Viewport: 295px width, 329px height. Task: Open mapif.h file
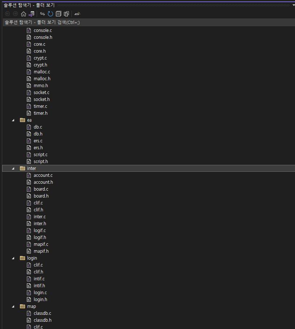click(x=41, y=251)
